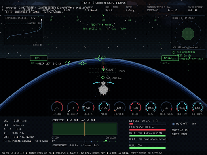
Task: Click the steer-left double chevron on the horizon
Action: click(67, 63)
